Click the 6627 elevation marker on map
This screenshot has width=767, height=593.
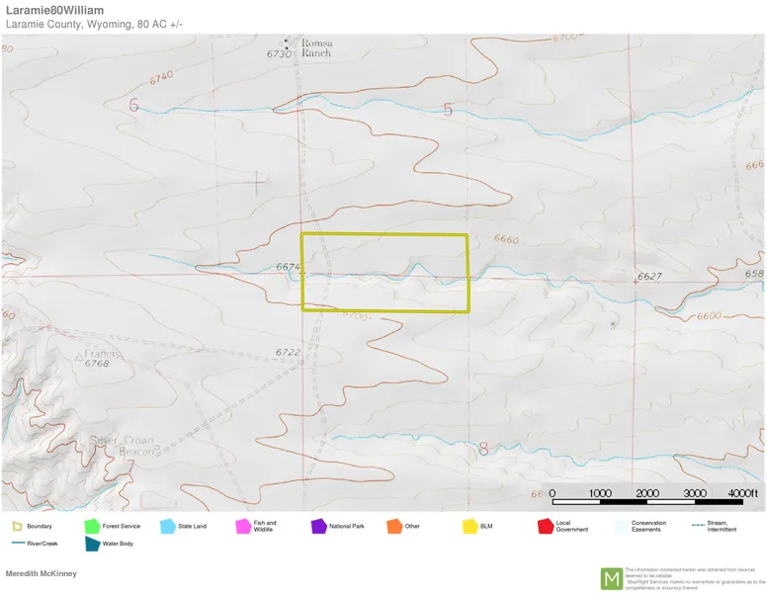(649, 276)
